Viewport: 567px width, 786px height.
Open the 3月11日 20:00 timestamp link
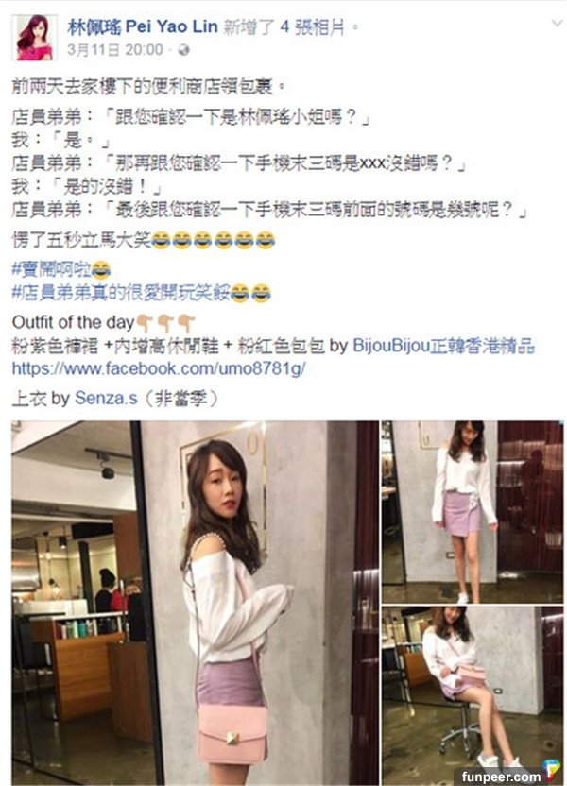pos(115,50)
